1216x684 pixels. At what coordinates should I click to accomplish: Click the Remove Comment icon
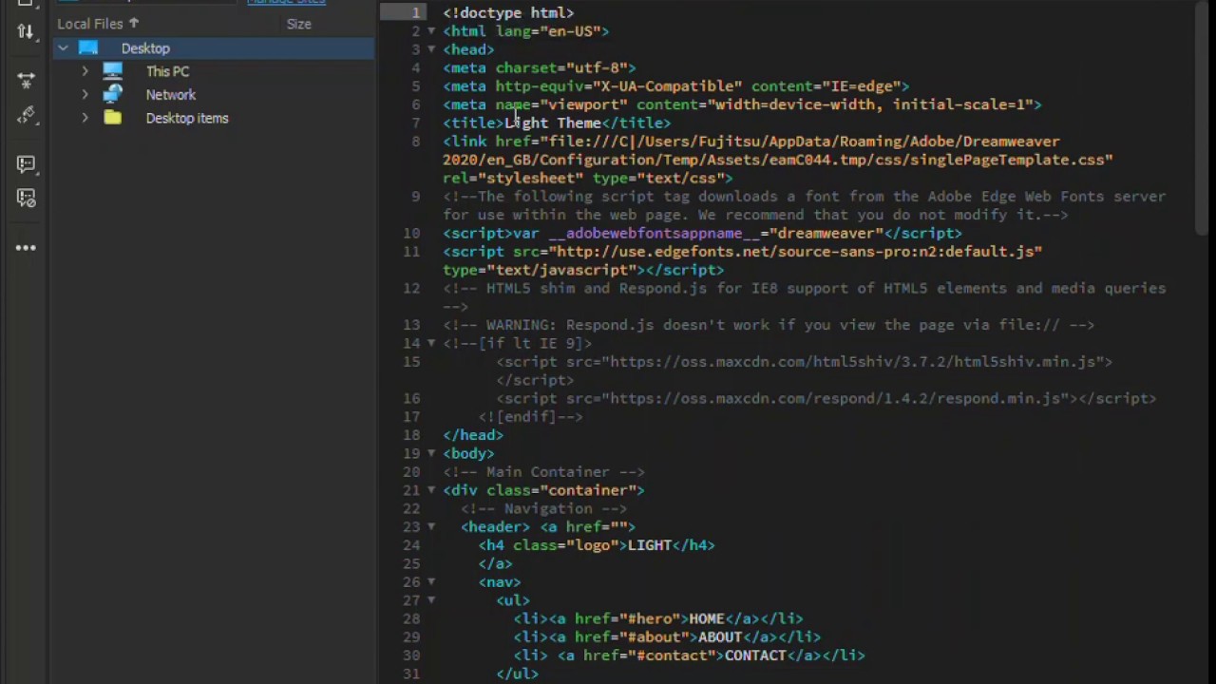click(x=26, y=195)
